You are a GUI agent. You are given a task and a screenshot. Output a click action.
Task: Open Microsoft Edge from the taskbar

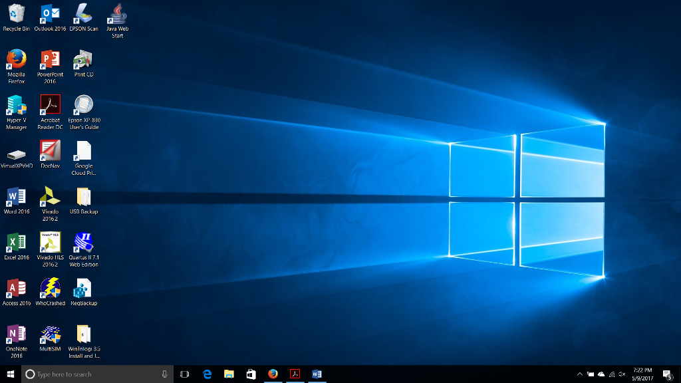(207, 374)
